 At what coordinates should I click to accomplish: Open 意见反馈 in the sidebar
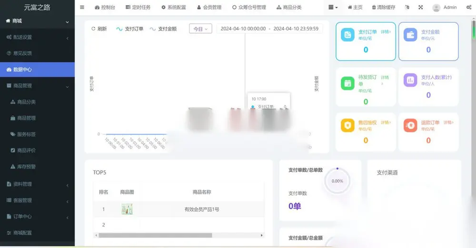pos(37,53)
